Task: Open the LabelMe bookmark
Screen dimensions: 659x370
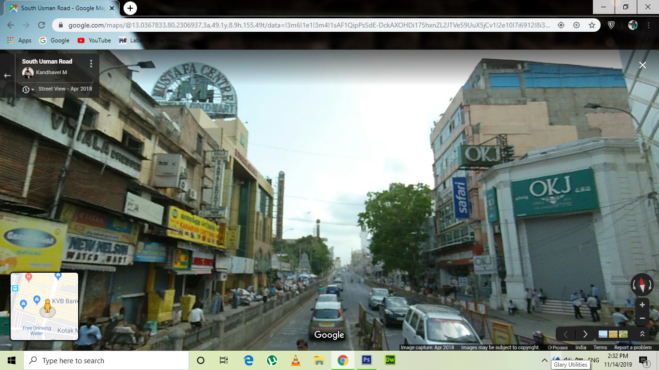Action: coord(151,40)
